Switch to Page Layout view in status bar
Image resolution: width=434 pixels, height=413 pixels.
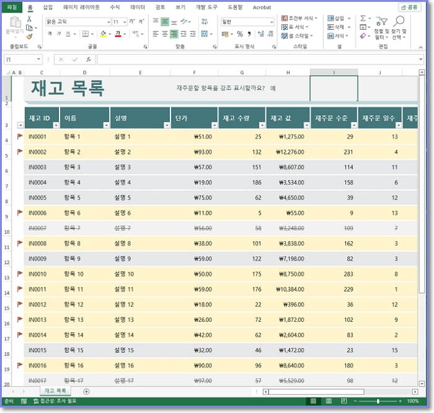[329, 401]
